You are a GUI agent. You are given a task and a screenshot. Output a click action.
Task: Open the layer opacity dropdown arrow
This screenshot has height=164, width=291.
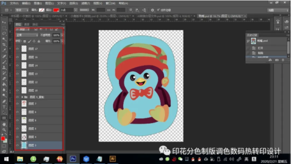[x=62, y=35]
